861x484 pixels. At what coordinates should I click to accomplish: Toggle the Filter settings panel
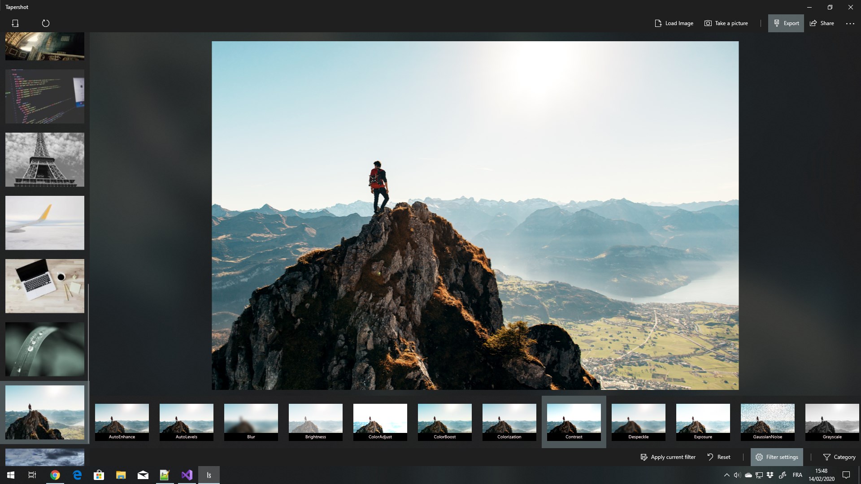(777, 457)
